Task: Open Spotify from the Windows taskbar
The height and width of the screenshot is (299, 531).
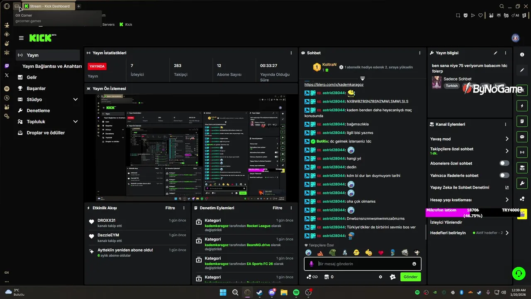Action: tap(296, 292)
